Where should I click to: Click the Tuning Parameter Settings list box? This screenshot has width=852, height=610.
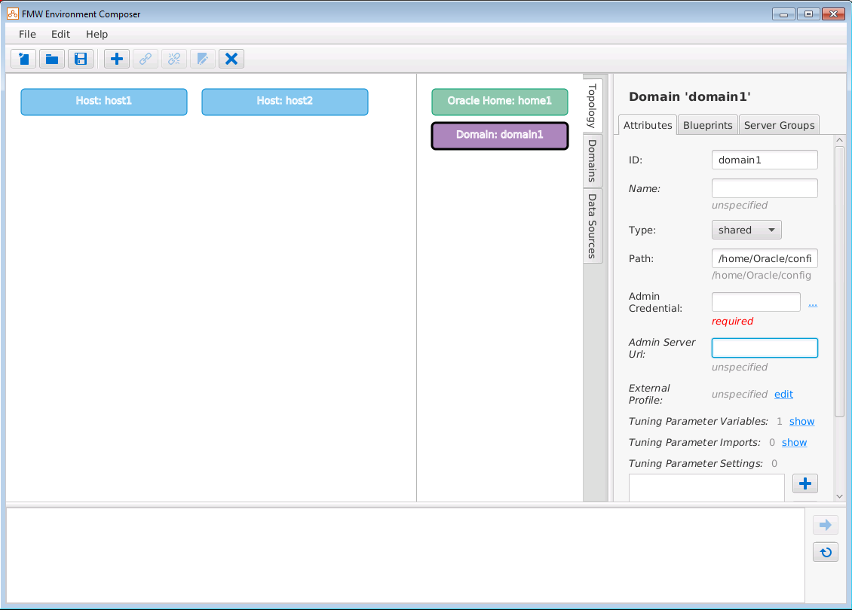pos(706,487)
